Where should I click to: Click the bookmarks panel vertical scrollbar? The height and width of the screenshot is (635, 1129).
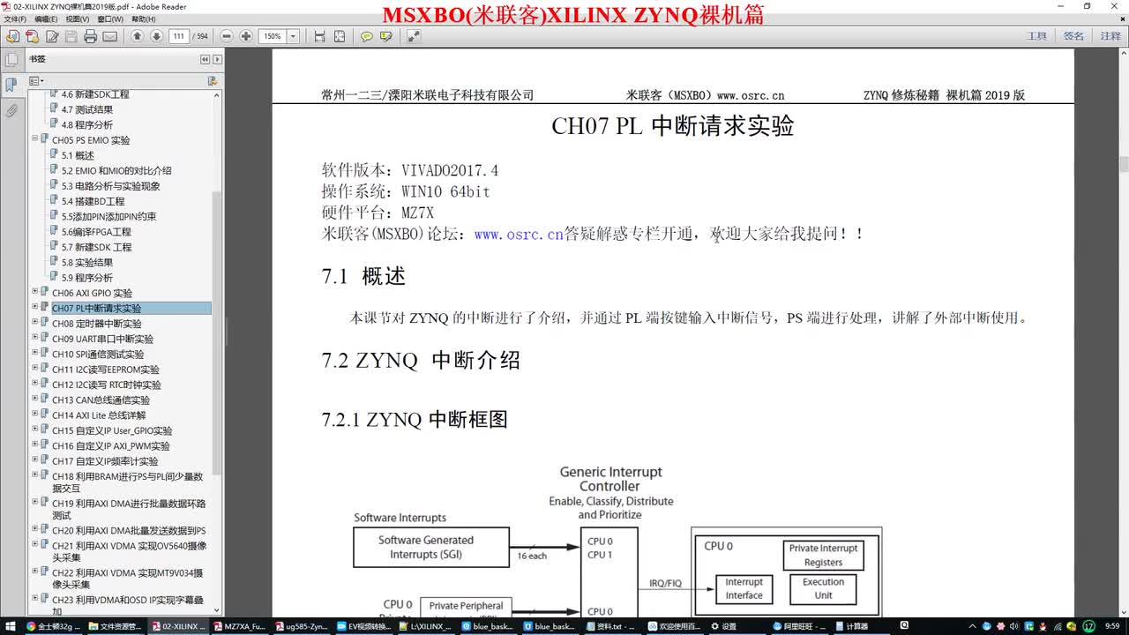pyautogui.click(x=218, y=333)
